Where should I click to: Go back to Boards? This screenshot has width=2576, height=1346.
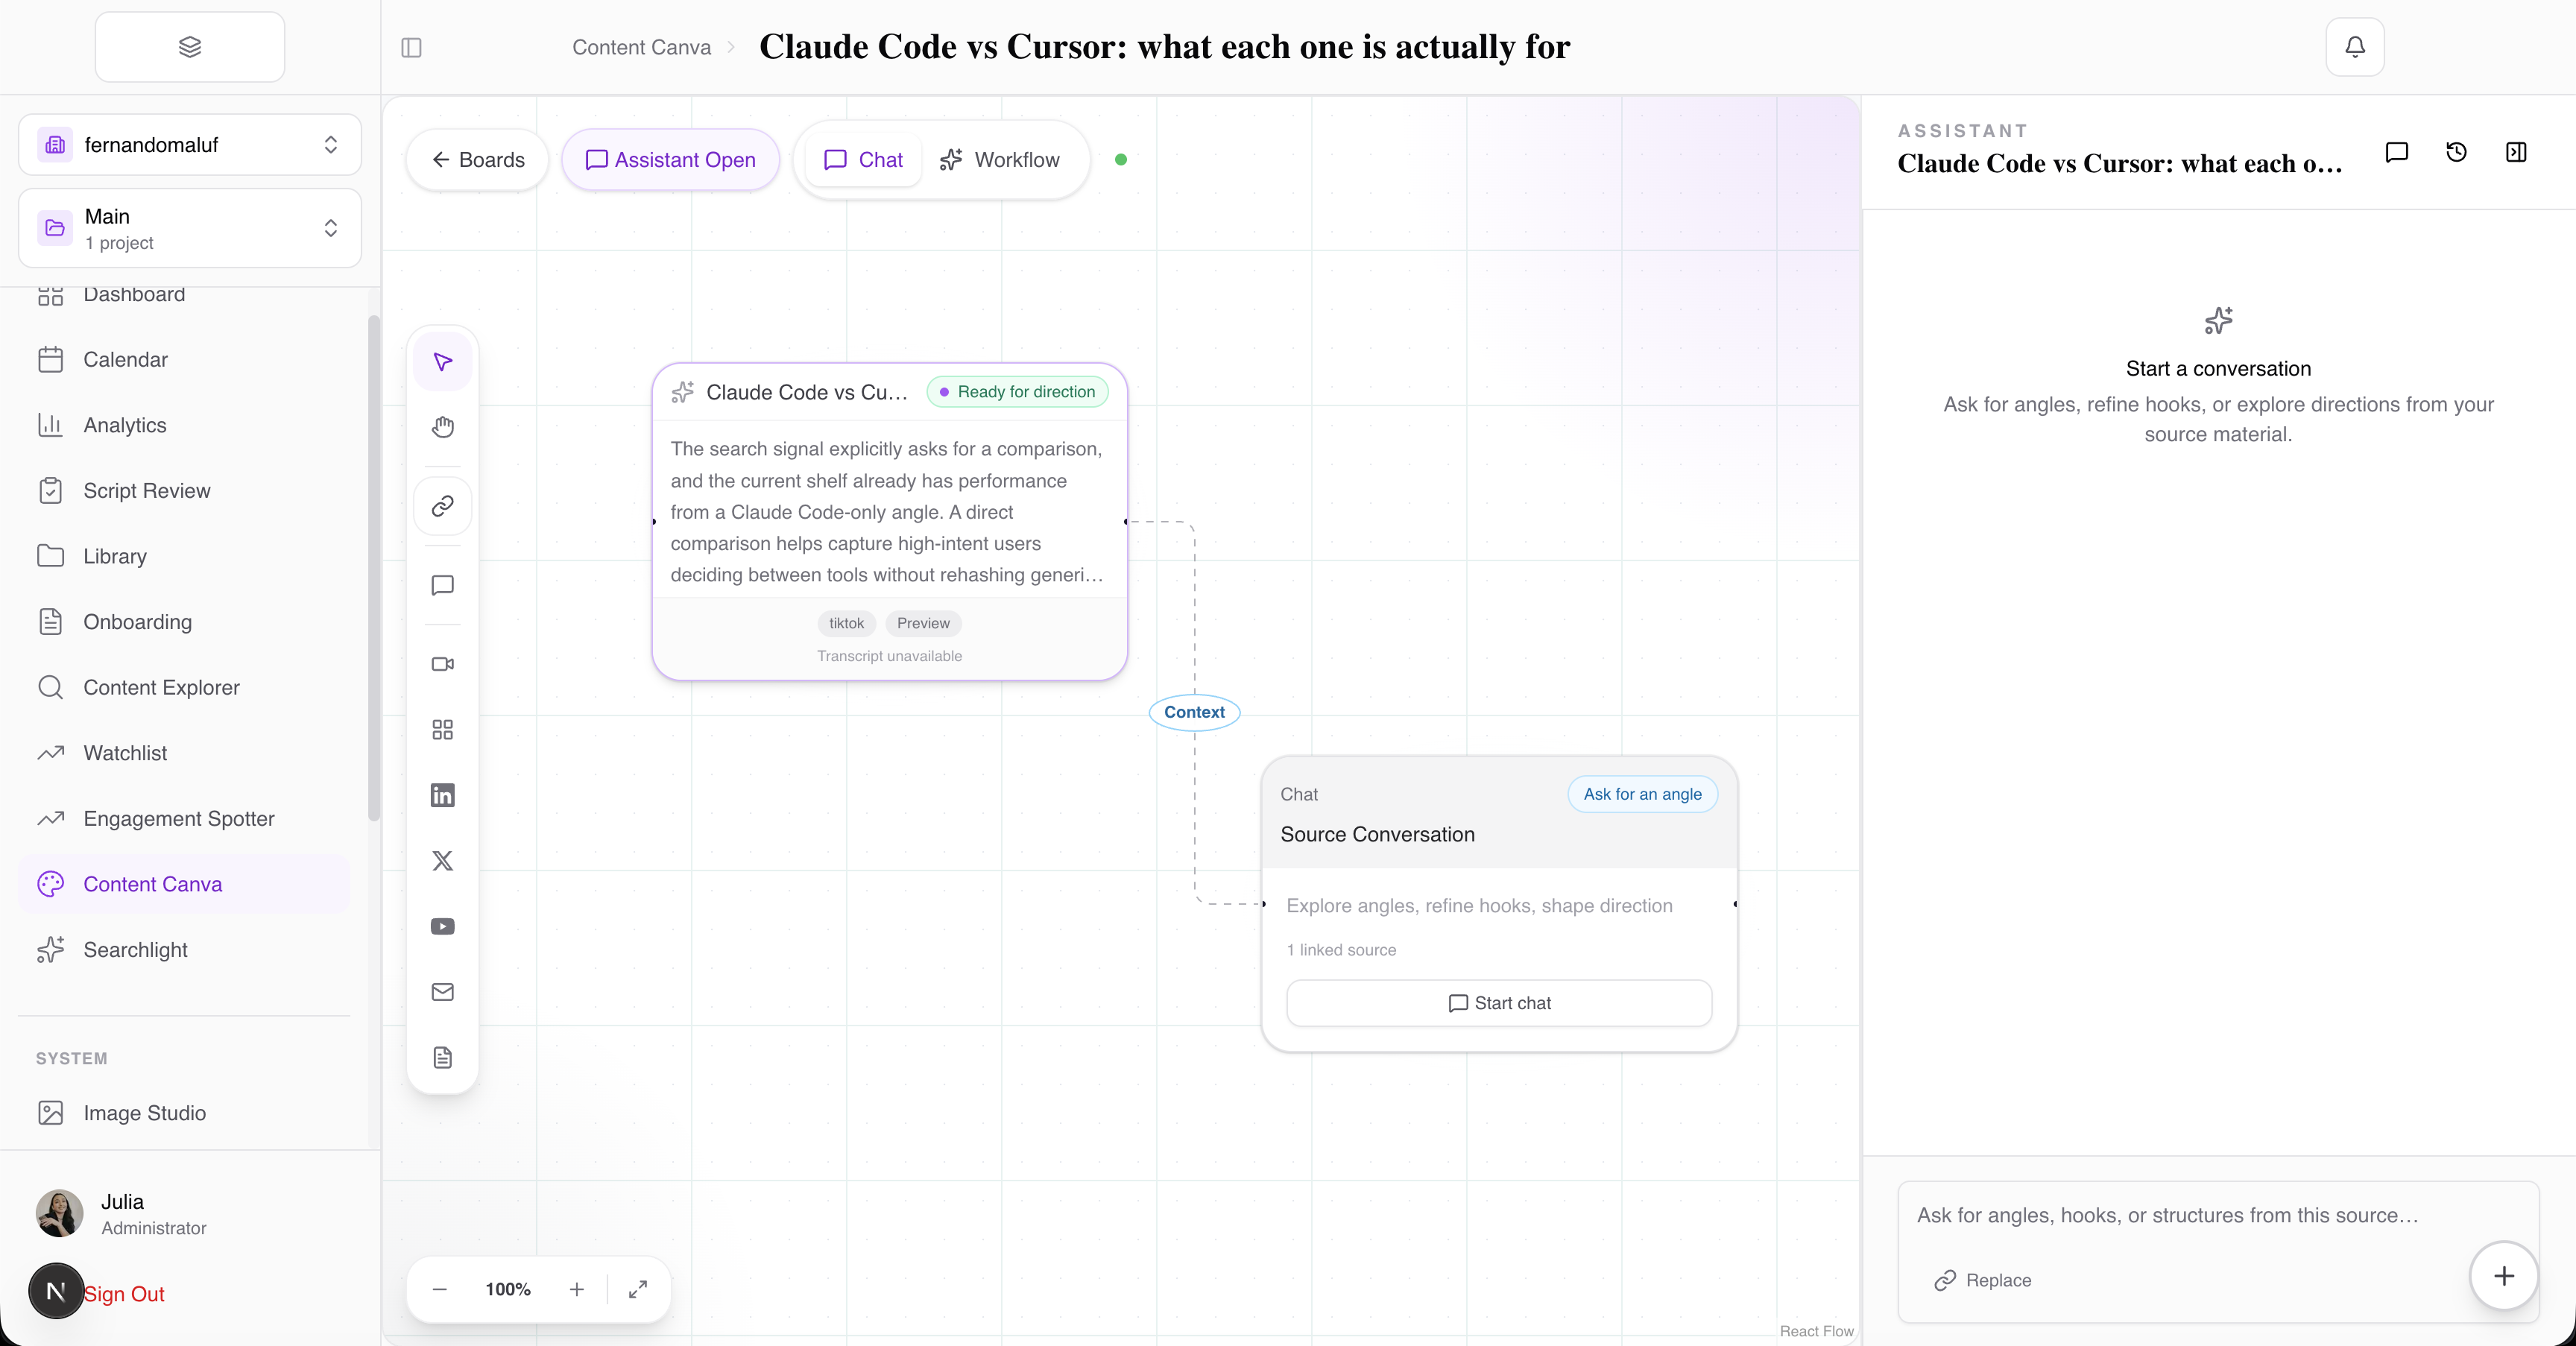(478, 160)
